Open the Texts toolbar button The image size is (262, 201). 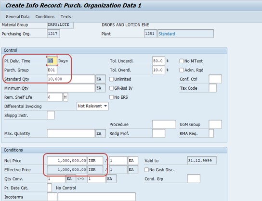[x=65, y=17]
